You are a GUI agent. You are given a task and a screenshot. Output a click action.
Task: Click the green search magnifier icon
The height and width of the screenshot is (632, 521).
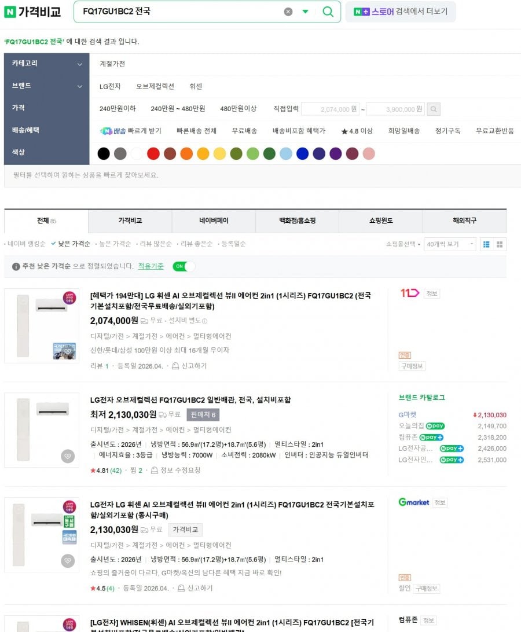coord(328,12)
